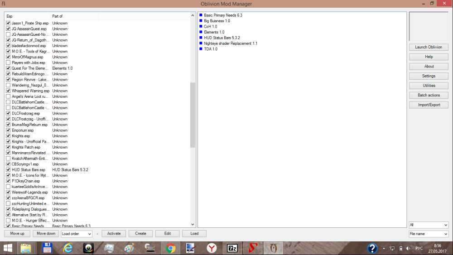453x255 pixels.
Task: Click Move down button
Action: (x=46, y=233)
